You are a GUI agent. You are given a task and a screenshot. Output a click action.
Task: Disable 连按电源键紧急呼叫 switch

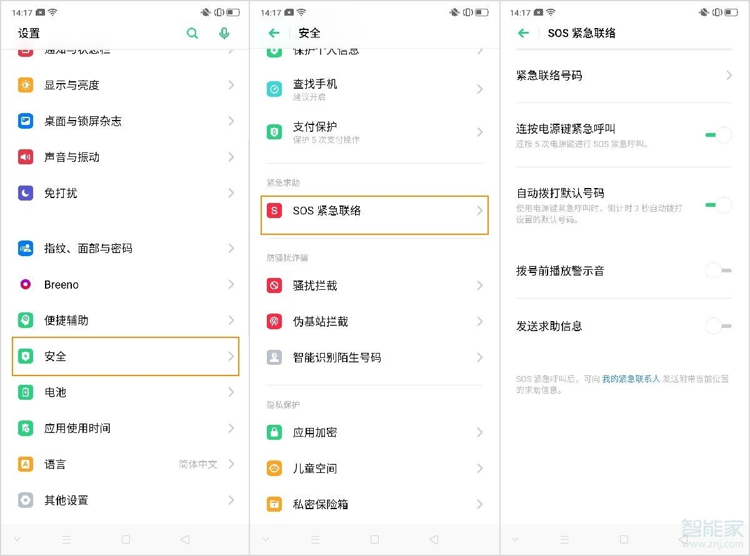tap(719, 134)
